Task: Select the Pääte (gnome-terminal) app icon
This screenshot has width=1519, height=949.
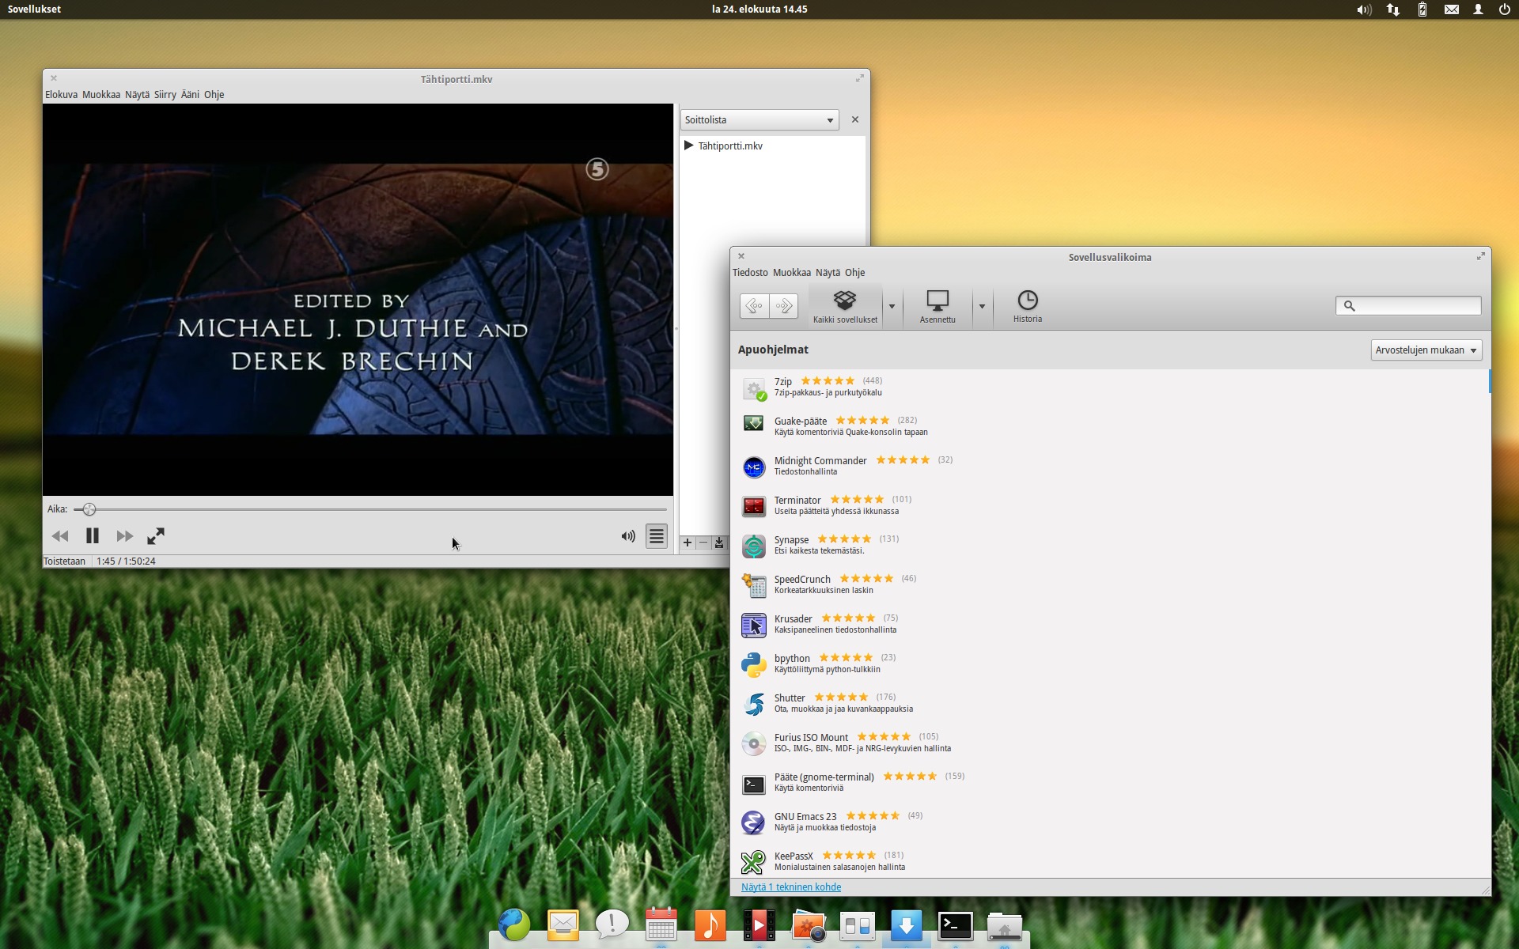Action: click(x=754, y=784)
